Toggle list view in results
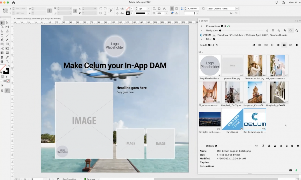Image resolution: width=301 pixels, height=180 pixels. click(278, 45)
